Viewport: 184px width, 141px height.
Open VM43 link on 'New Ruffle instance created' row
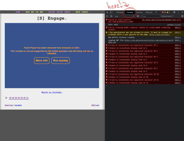[x=178, y=37]
